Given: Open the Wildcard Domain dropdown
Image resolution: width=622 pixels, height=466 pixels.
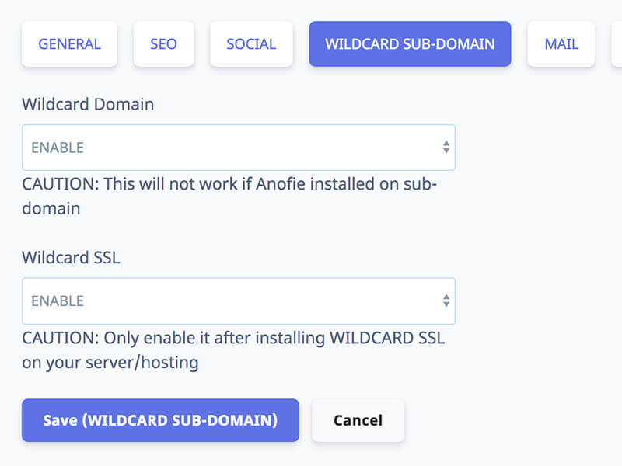Looking at the screenshot, I should 239,148.
